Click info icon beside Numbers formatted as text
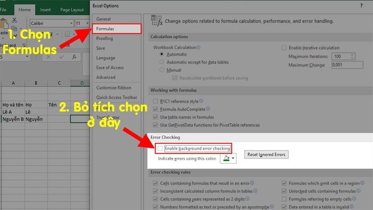This screenshot has width=373, height=210. [272, 207]
